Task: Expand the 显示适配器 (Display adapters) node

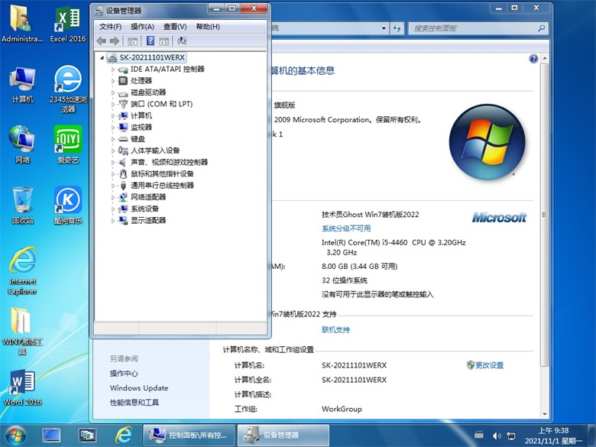Action: 114,221
